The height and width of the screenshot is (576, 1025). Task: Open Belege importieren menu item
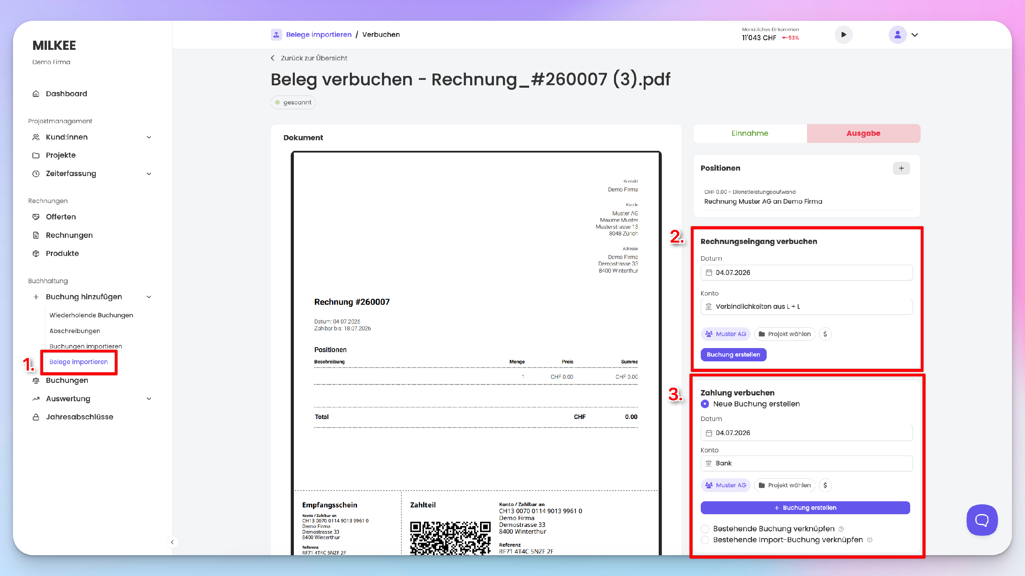click(x=78, y=362)
